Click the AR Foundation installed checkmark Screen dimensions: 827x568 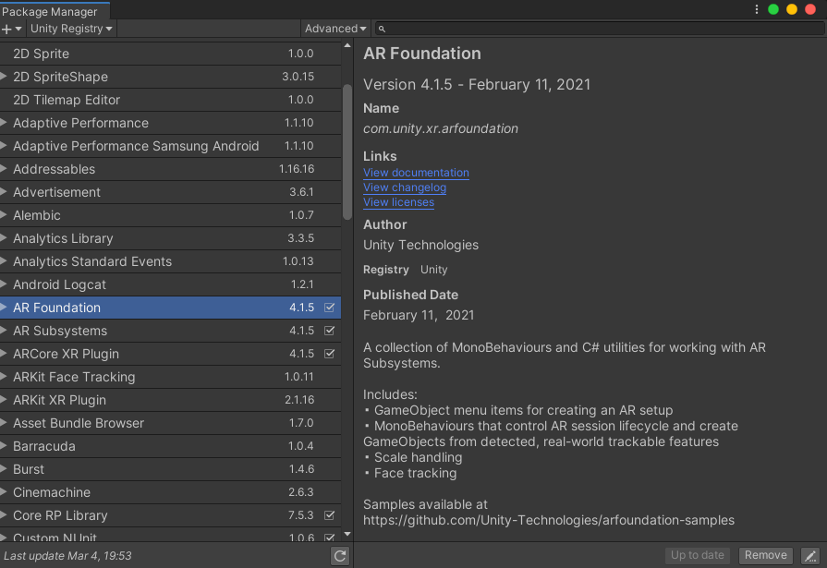330,308
